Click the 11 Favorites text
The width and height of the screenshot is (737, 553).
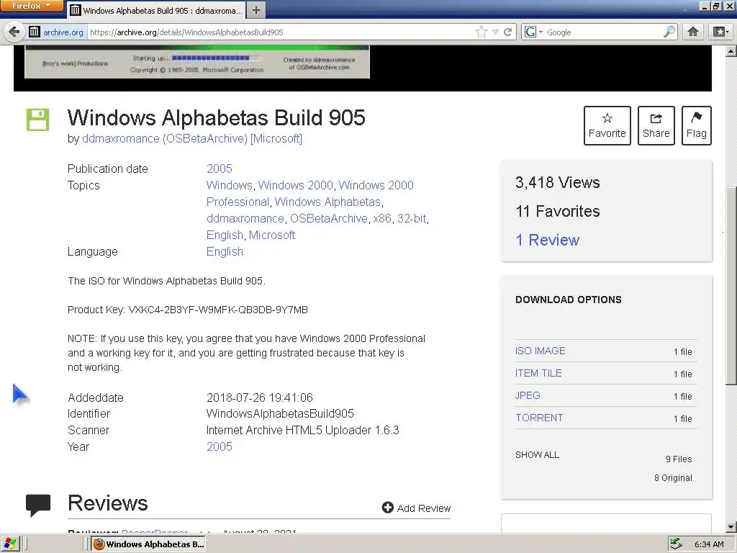tap(558, 212)
